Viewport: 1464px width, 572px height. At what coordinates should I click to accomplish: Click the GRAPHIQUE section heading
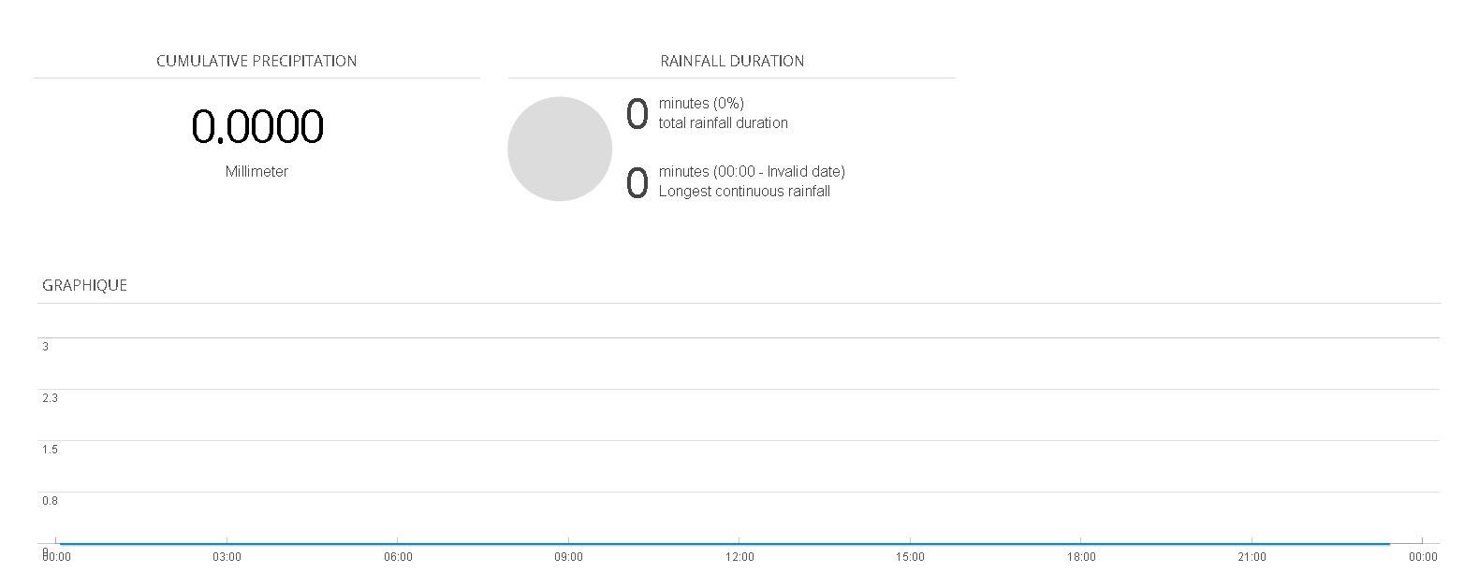click(84, 286)
